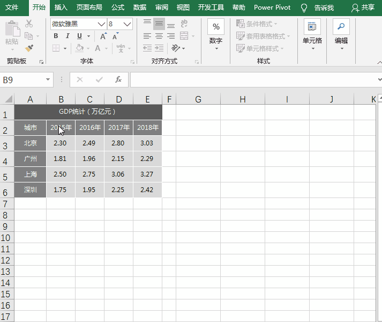Expand the underline style arrow

89,36
